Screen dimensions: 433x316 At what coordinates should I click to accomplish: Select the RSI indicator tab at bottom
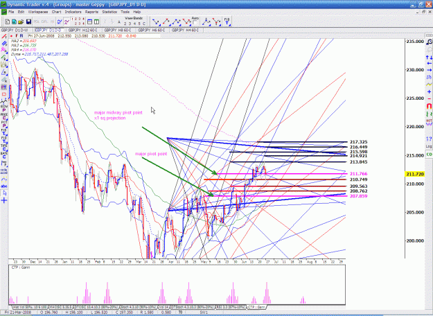(231, 307)
